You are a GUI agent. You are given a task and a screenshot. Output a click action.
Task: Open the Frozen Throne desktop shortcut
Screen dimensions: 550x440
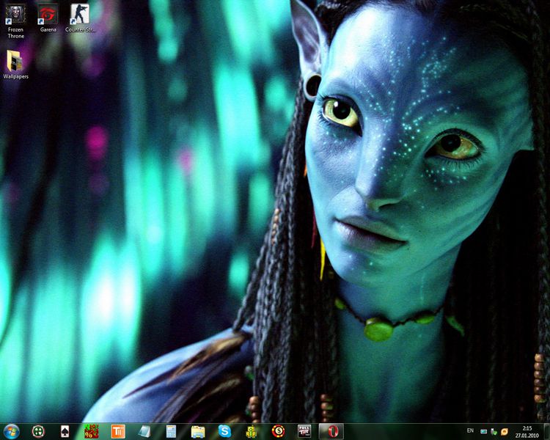(15, 21)
